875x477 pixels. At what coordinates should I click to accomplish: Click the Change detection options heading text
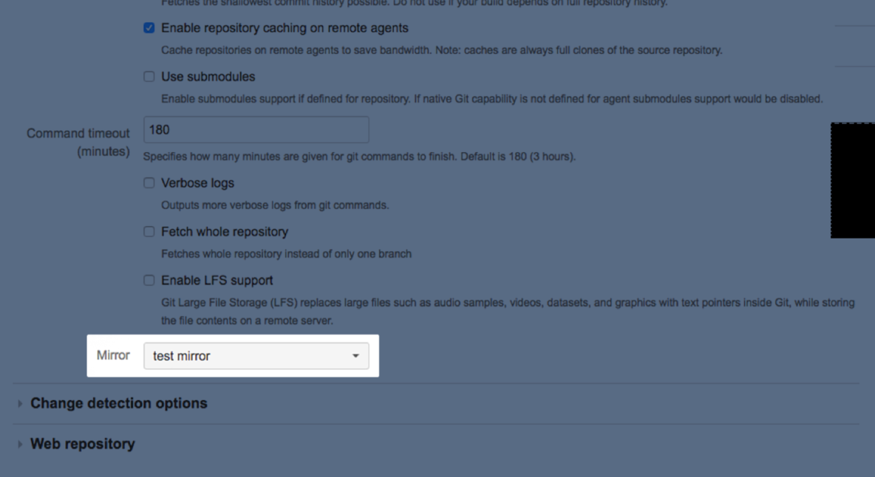click(x=118, y=403)
